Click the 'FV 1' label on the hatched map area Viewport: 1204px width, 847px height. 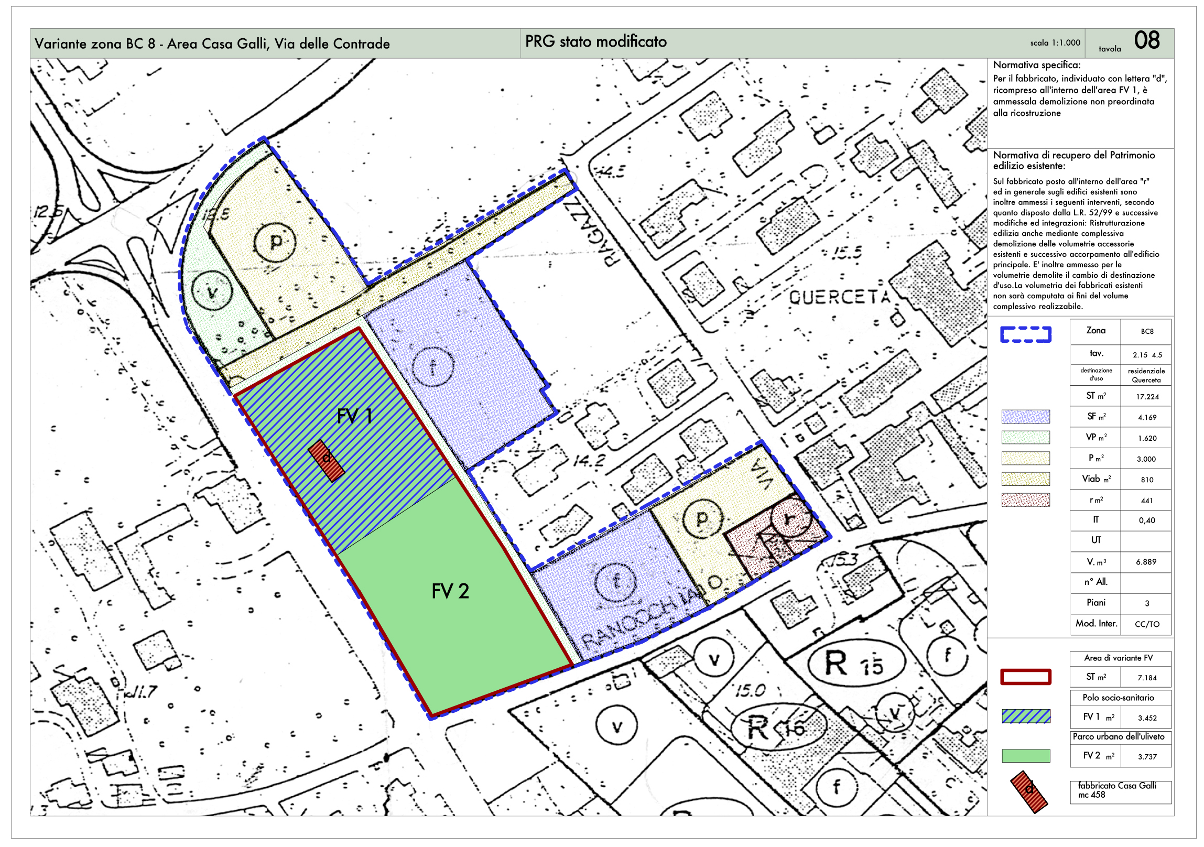pos(354,416)
